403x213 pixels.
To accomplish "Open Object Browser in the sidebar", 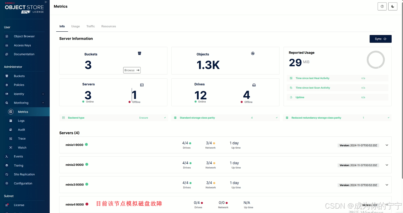I will click(x=24, y=36).
